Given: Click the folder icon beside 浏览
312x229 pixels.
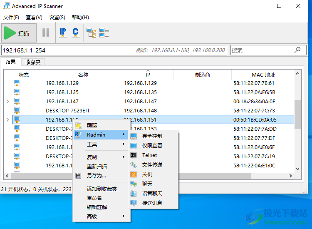Looking at the screenshot, I should pyautogui.click(x=78, y=125).
